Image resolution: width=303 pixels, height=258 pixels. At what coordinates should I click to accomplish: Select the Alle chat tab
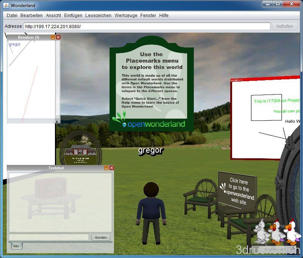click(x=16, y=246)
